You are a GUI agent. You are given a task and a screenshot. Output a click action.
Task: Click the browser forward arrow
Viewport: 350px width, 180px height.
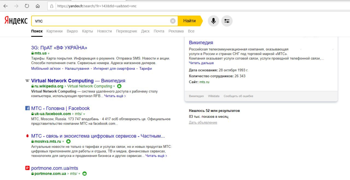click(x=16, y=6)
